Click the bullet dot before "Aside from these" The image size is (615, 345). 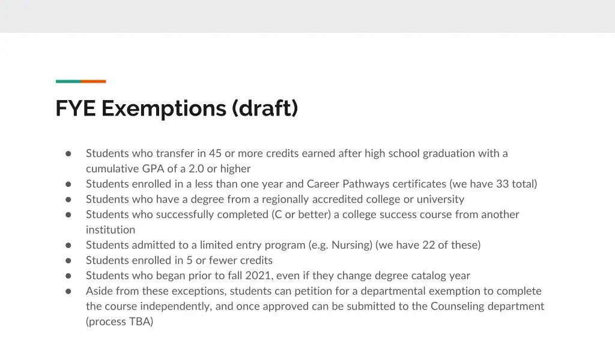click(x=68, y=291)
